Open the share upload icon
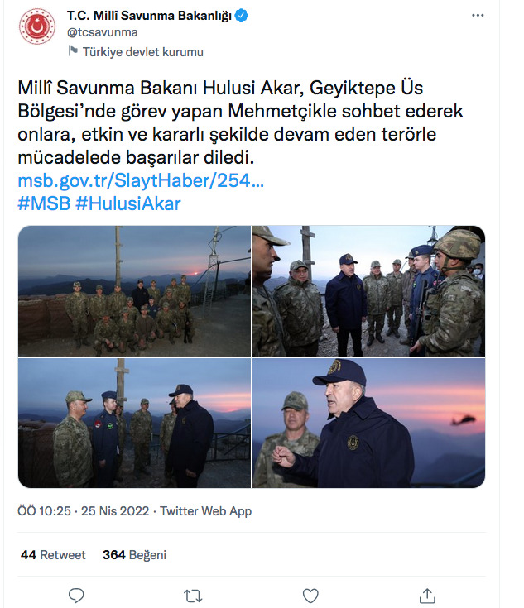The image size is (524, 608). [x=427, y=596]
